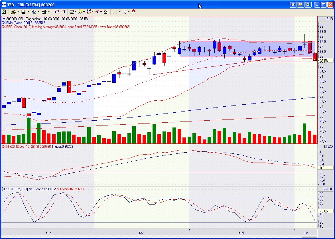
Task: Click the yellow star favorites icon in title bar
Action: [x=301, y=5]
